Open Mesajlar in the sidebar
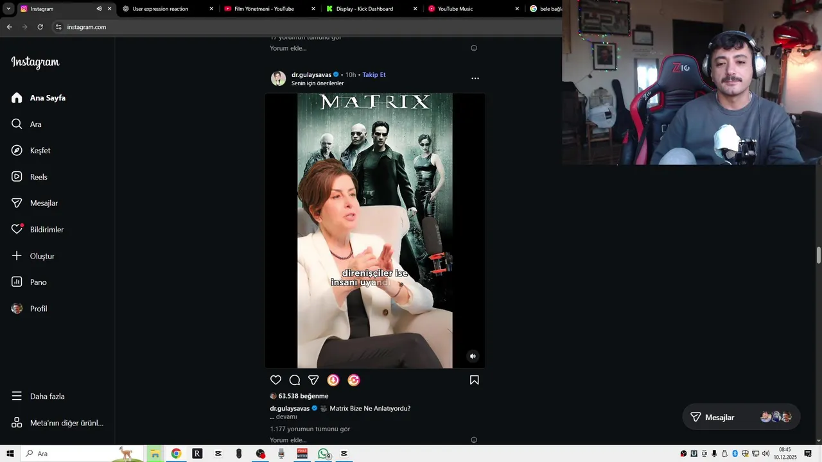 [x=35, y=203]
